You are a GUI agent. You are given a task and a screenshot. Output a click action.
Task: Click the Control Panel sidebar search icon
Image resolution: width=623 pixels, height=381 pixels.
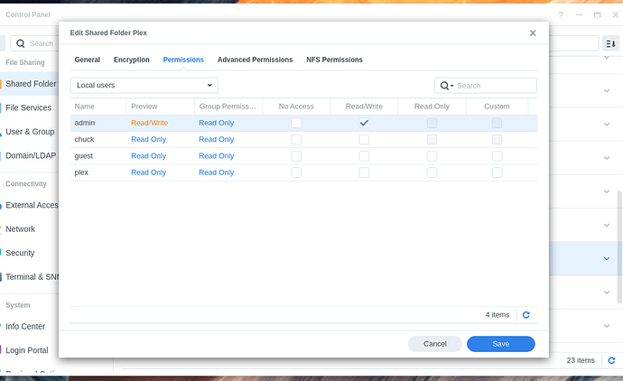(20, 43)
